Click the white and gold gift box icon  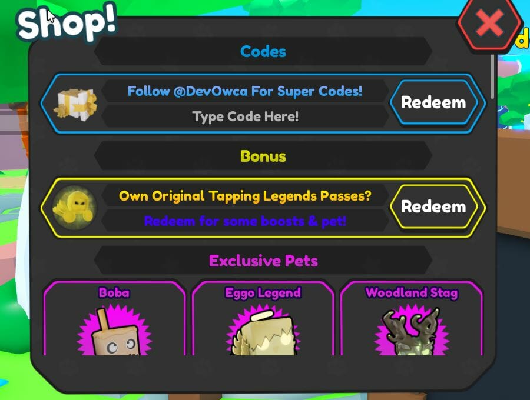coord(75,104)
